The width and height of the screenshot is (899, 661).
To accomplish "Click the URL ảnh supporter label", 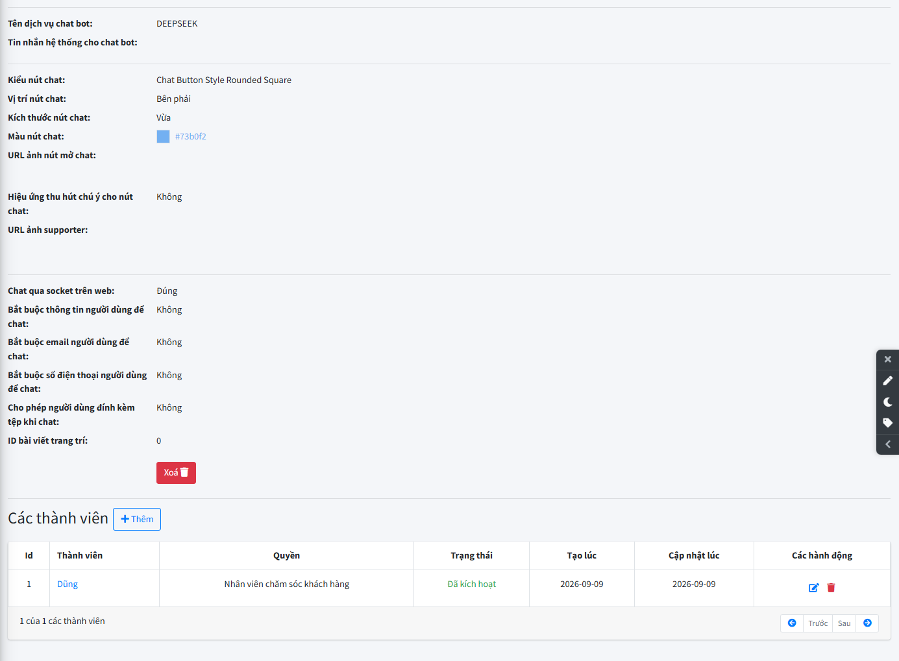I will [47, 230].
